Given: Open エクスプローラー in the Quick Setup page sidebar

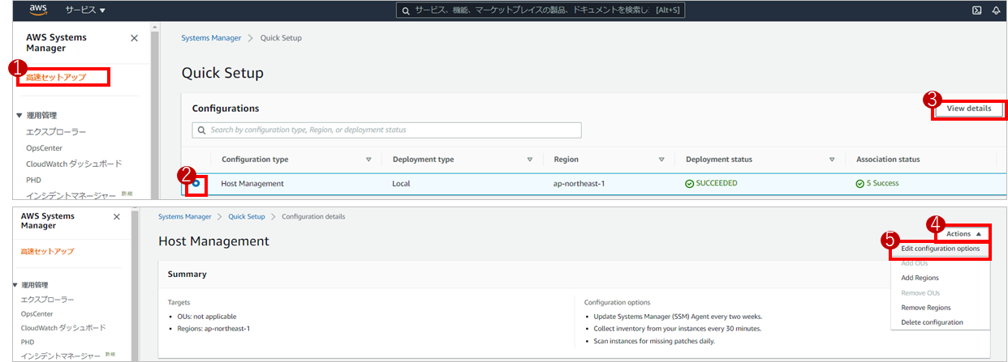Looking at the screenshot, I should [x=56, y=131].
